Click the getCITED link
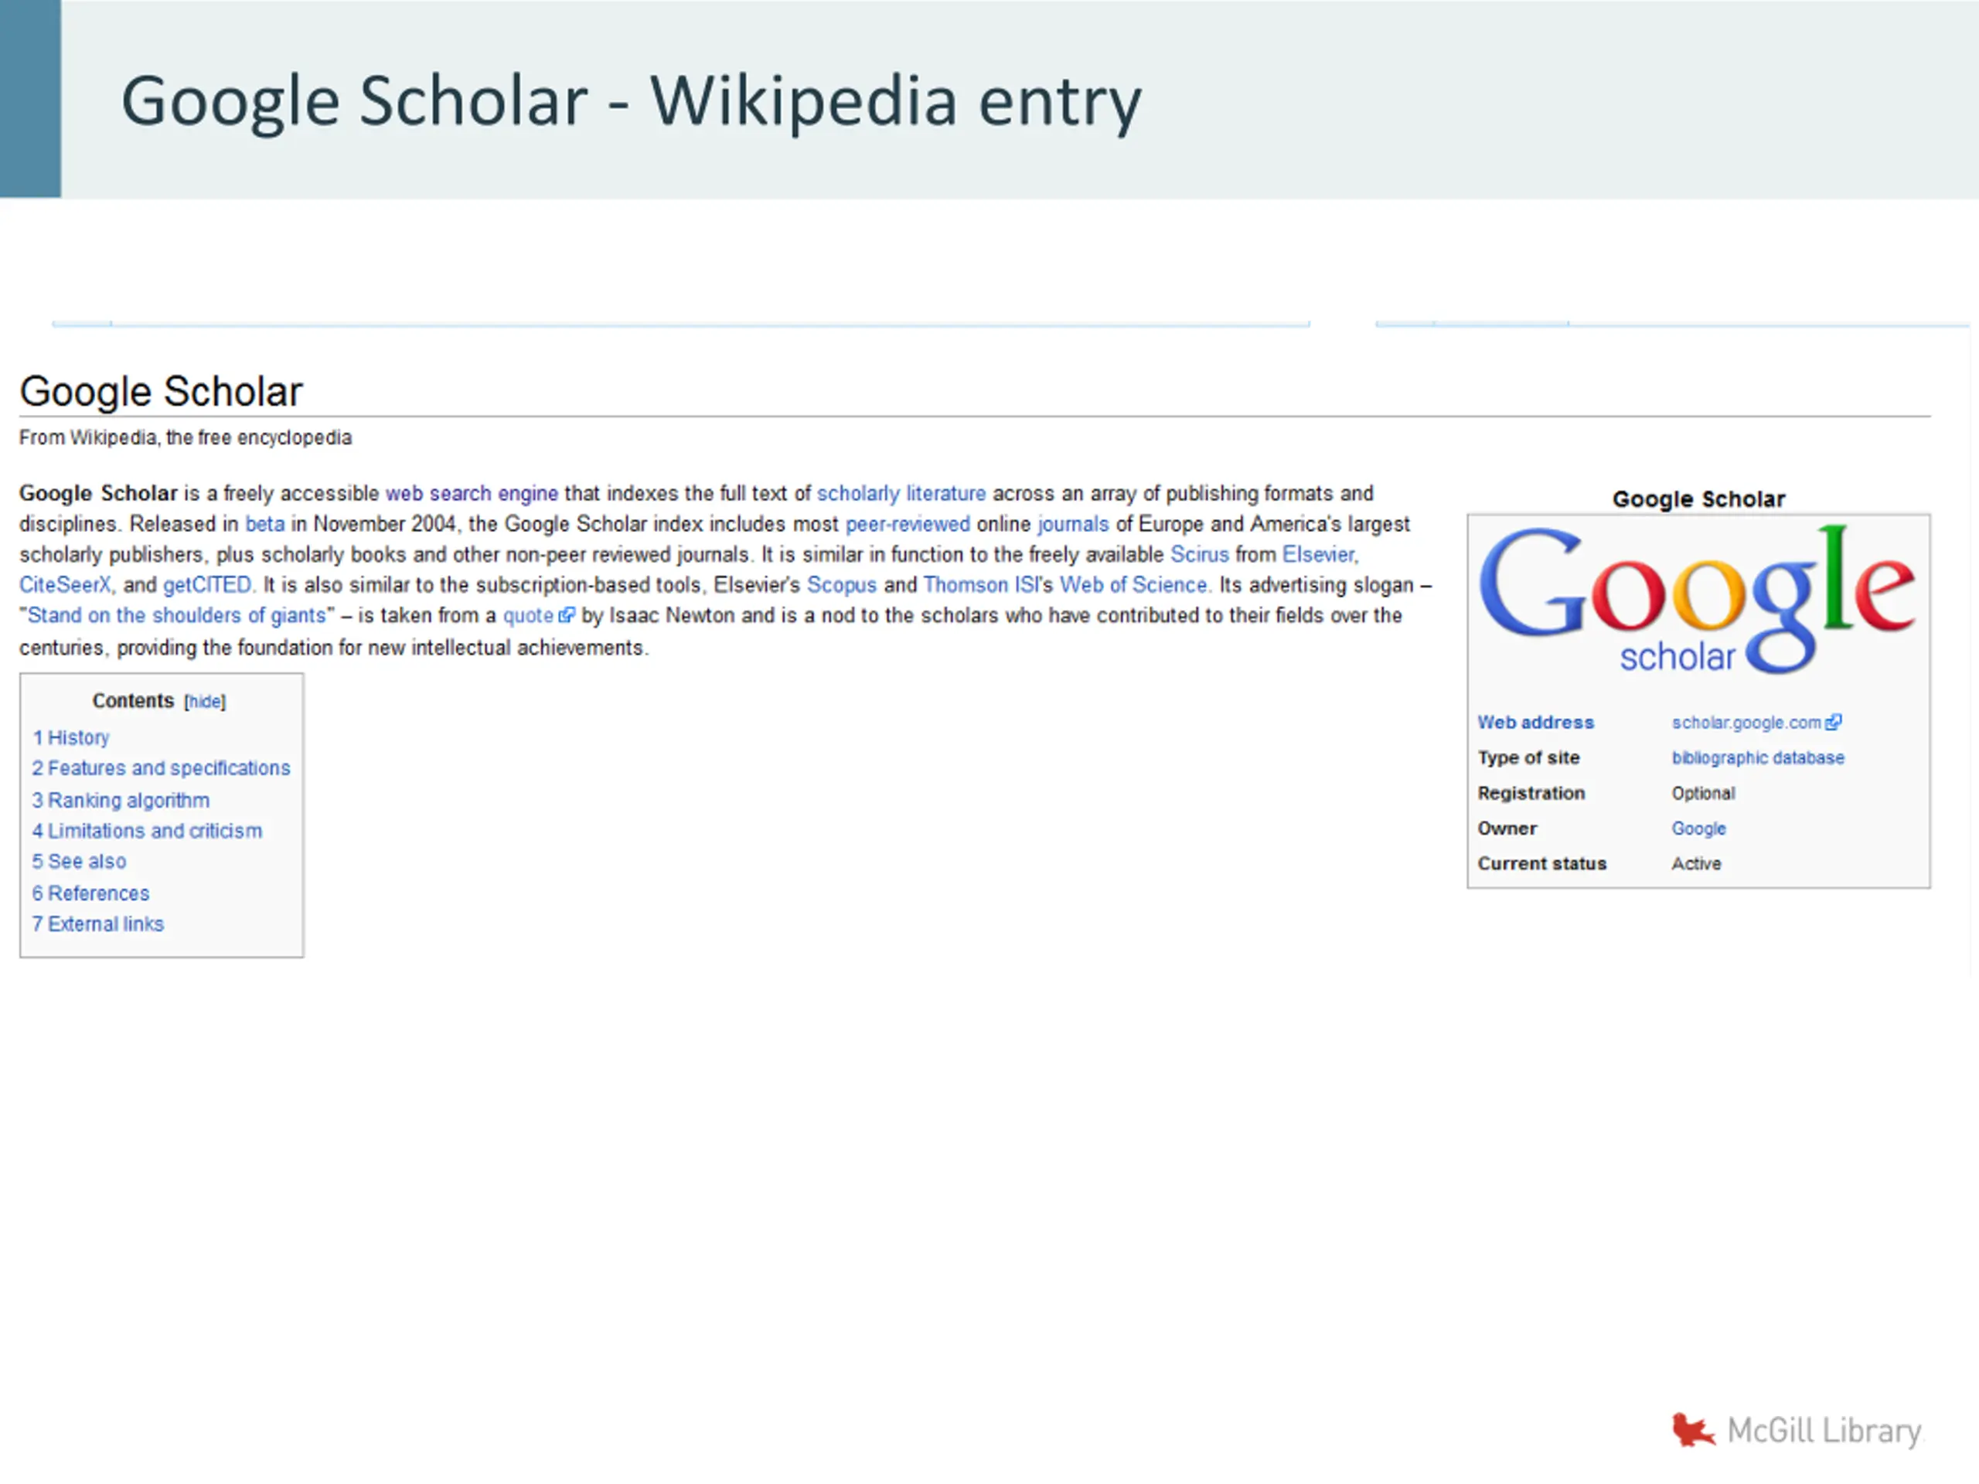 [x=207, y=585]
